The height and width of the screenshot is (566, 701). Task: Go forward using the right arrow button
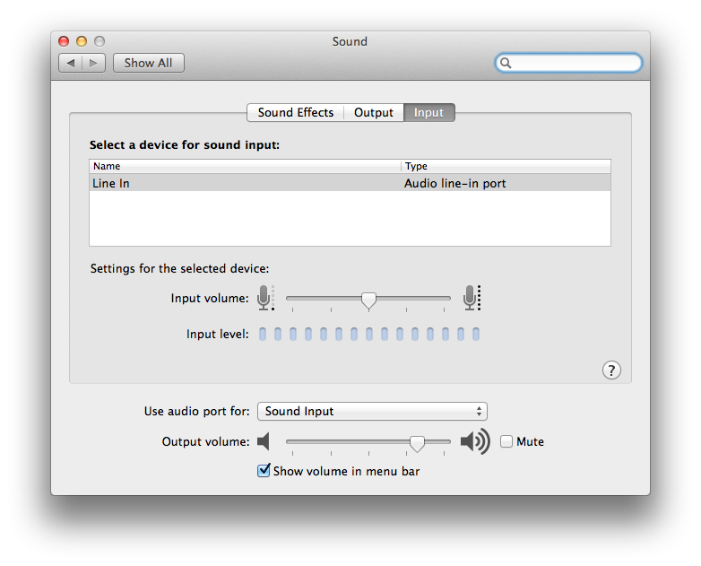[x=94, y=63]
